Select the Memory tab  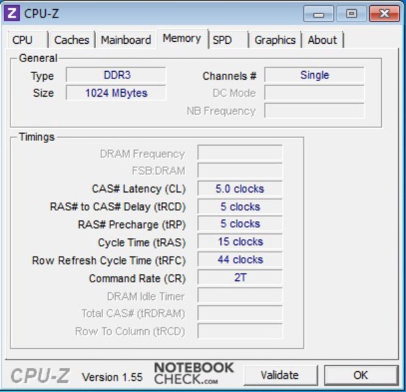pos(182,39)
